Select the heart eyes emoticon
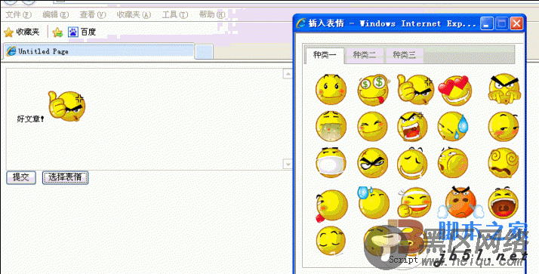 coord(454,90)
